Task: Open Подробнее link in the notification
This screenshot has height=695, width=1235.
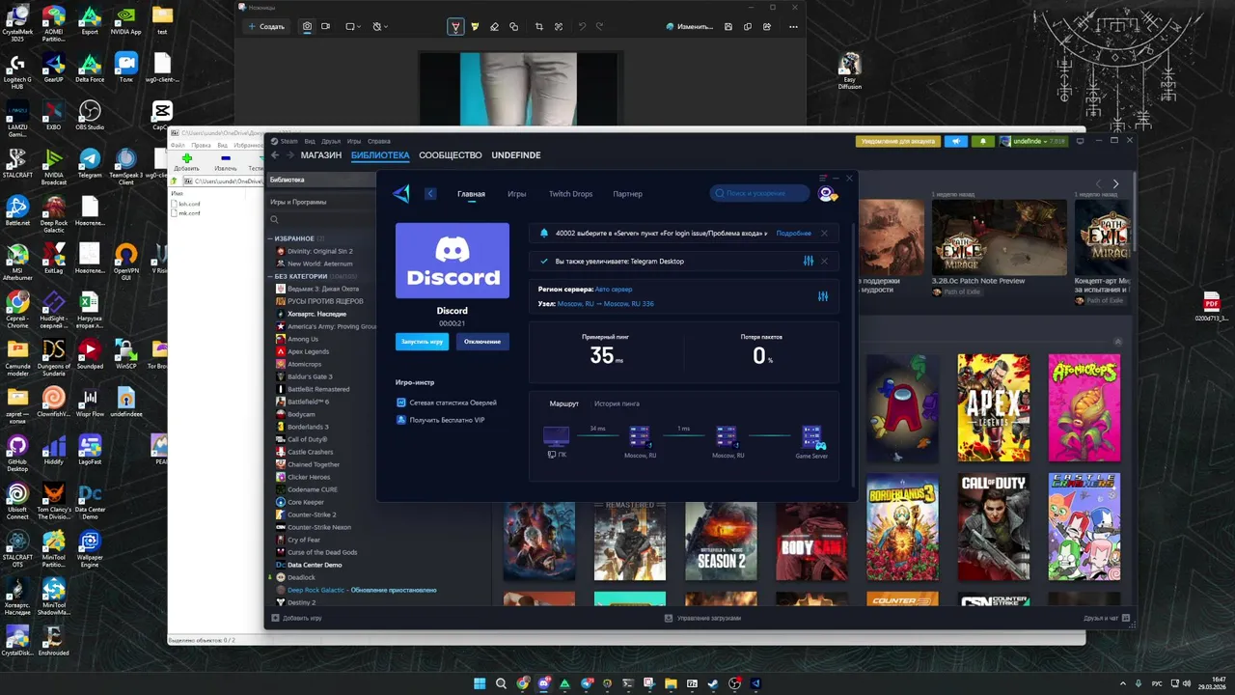Action: (793, 234)
